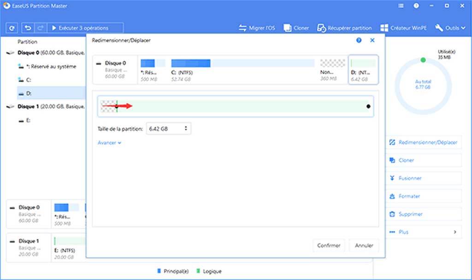This screenshot has height=280, width=472.
Task: Open Récupérer partition
Action: pyautogui.click(x=344, y=28)
